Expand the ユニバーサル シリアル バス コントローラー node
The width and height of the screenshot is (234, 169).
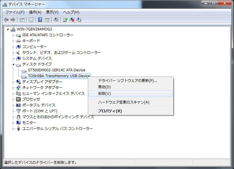(x=13, y=128)
